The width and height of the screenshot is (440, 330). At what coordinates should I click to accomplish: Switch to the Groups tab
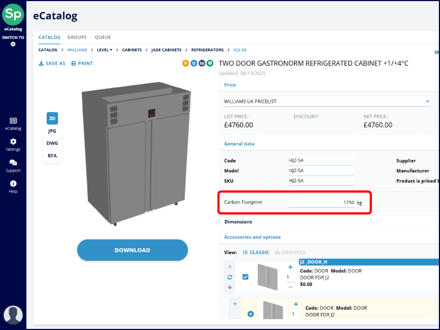point(77,37)
